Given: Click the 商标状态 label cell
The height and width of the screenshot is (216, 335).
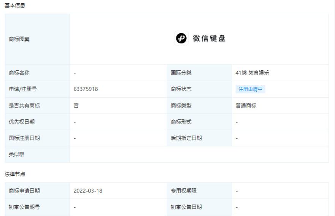Looking at the screenshot, I should pyautogui.click(x=199, y=89).
